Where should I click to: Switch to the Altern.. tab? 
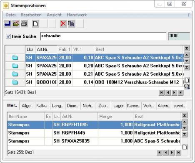[164, 106]
